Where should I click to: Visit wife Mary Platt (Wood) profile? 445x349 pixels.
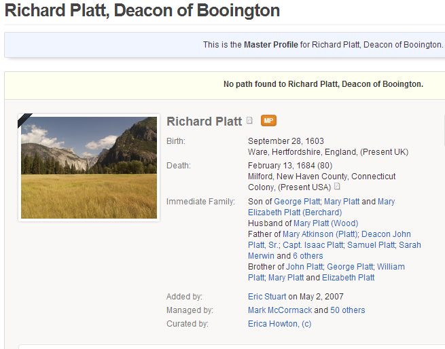point(325,223)
